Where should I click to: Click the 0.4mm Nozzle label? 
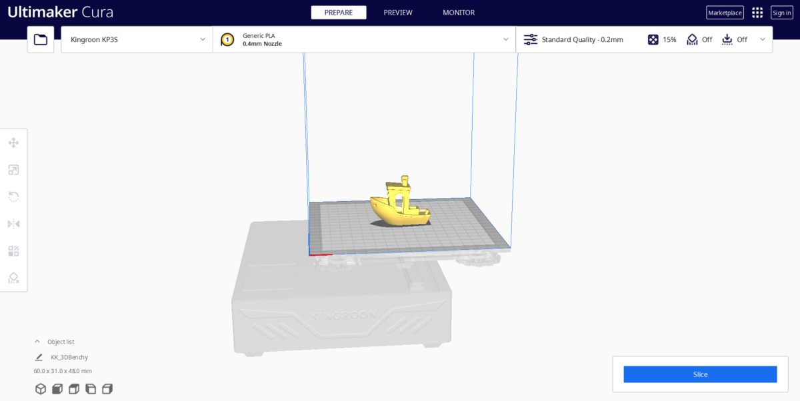(x=262, y=44)
